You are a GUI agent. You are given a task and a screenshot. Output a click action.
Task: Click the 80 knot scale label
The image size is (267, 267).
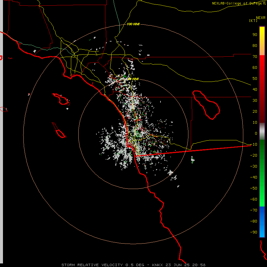[x=255, y=45]
